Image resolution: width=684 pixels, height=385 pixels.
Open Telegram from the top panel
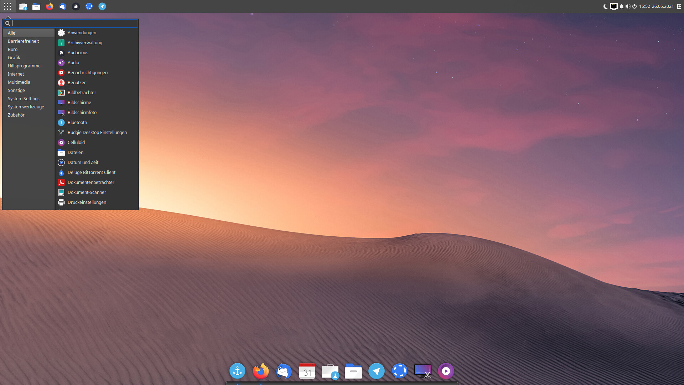tap(102, 6)
